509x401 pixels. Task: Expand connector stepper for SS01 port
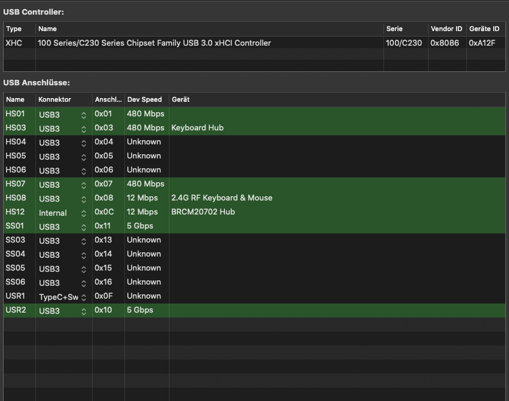click(84, 227)
